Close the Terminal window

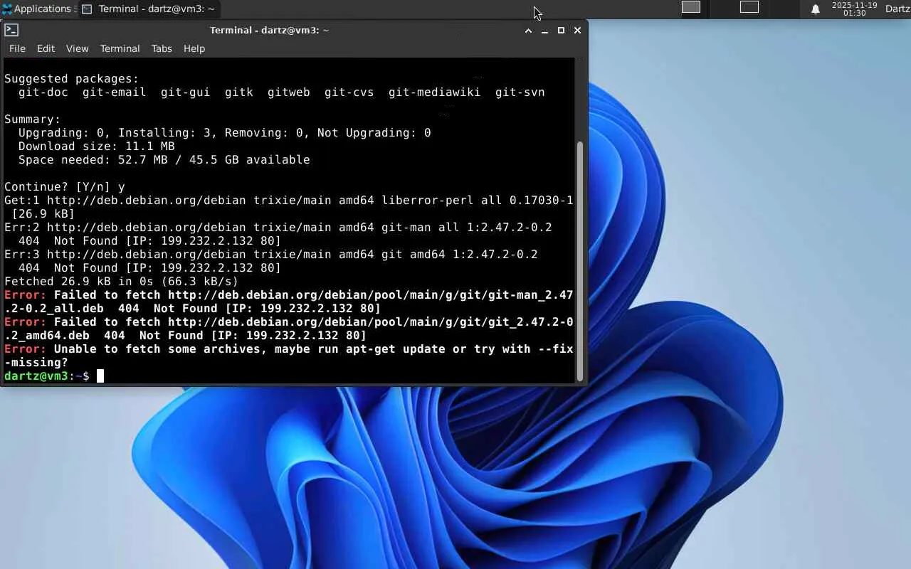(577, 31)
